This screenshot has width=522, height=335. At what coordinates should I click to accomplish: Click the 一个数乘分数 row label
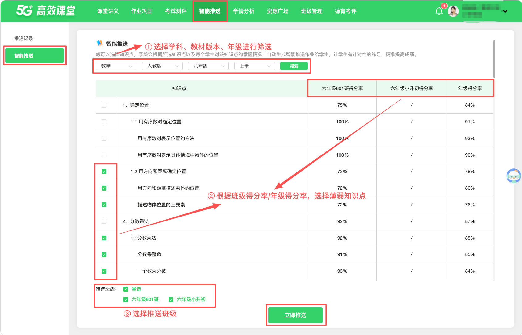pos(152,271)
